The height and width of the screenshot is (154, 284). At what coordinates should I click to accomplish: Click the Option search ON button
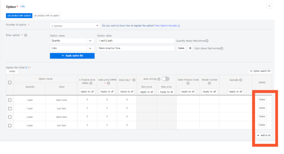260,71
